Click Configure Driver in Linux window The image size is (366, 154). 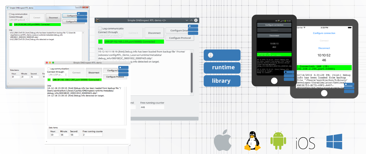[180, 31]
